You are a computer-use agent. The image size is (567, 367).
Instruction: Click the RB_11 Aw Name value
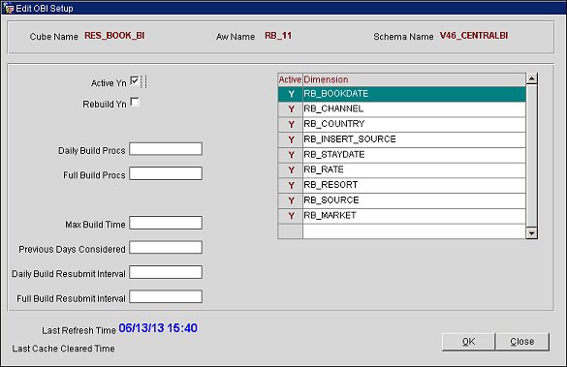pyautogui.click(x=278, y=36)
